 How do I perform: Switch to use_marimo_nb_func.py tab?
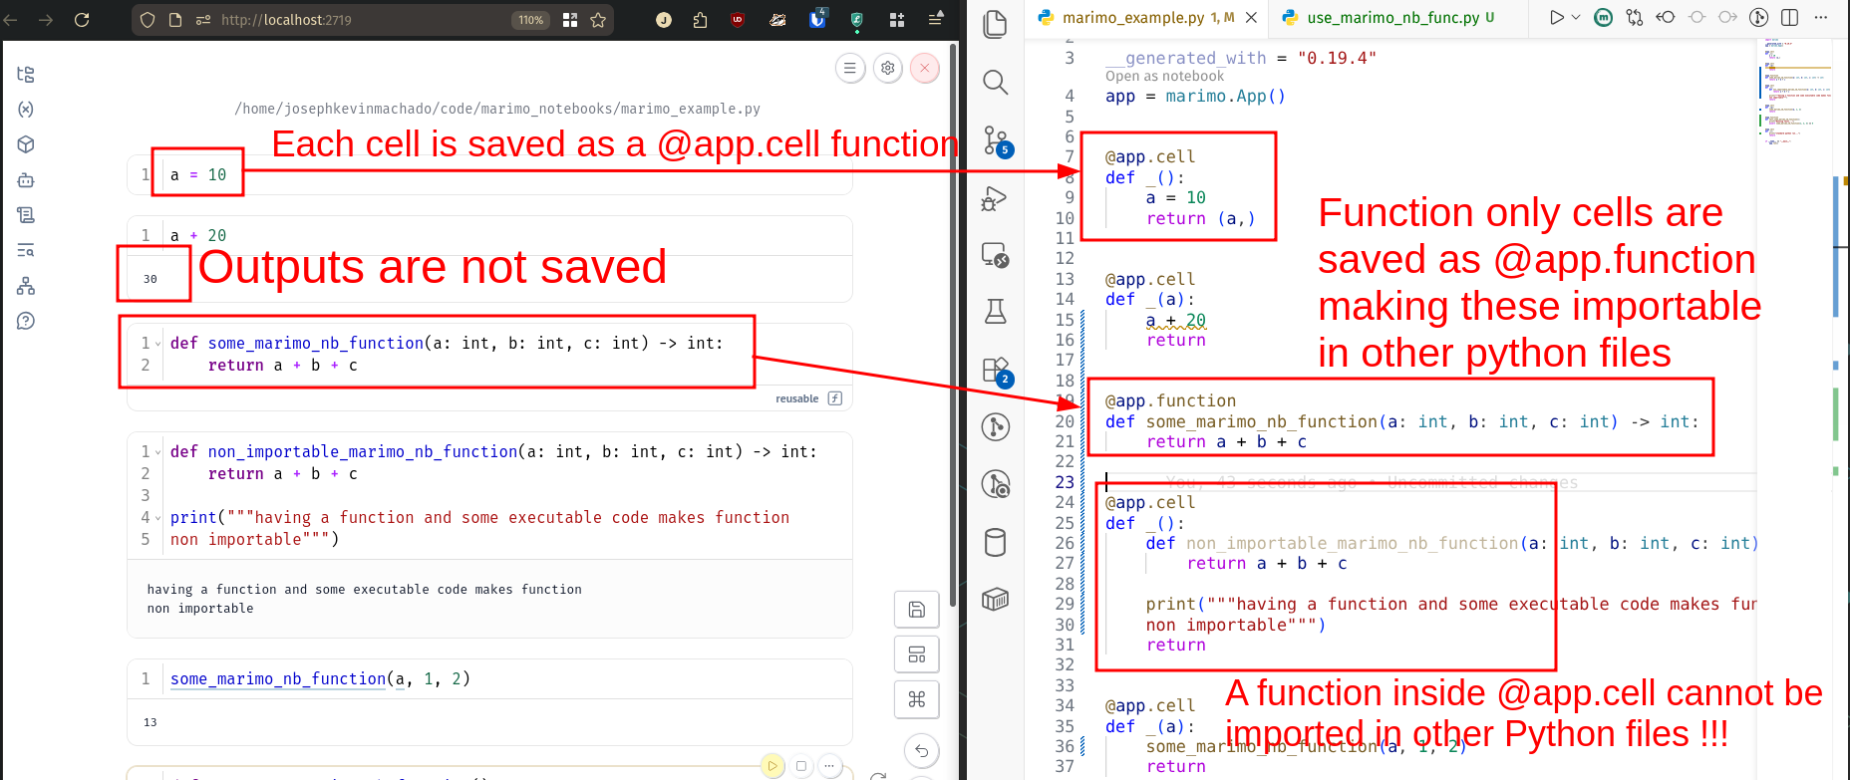(1392, 17)
